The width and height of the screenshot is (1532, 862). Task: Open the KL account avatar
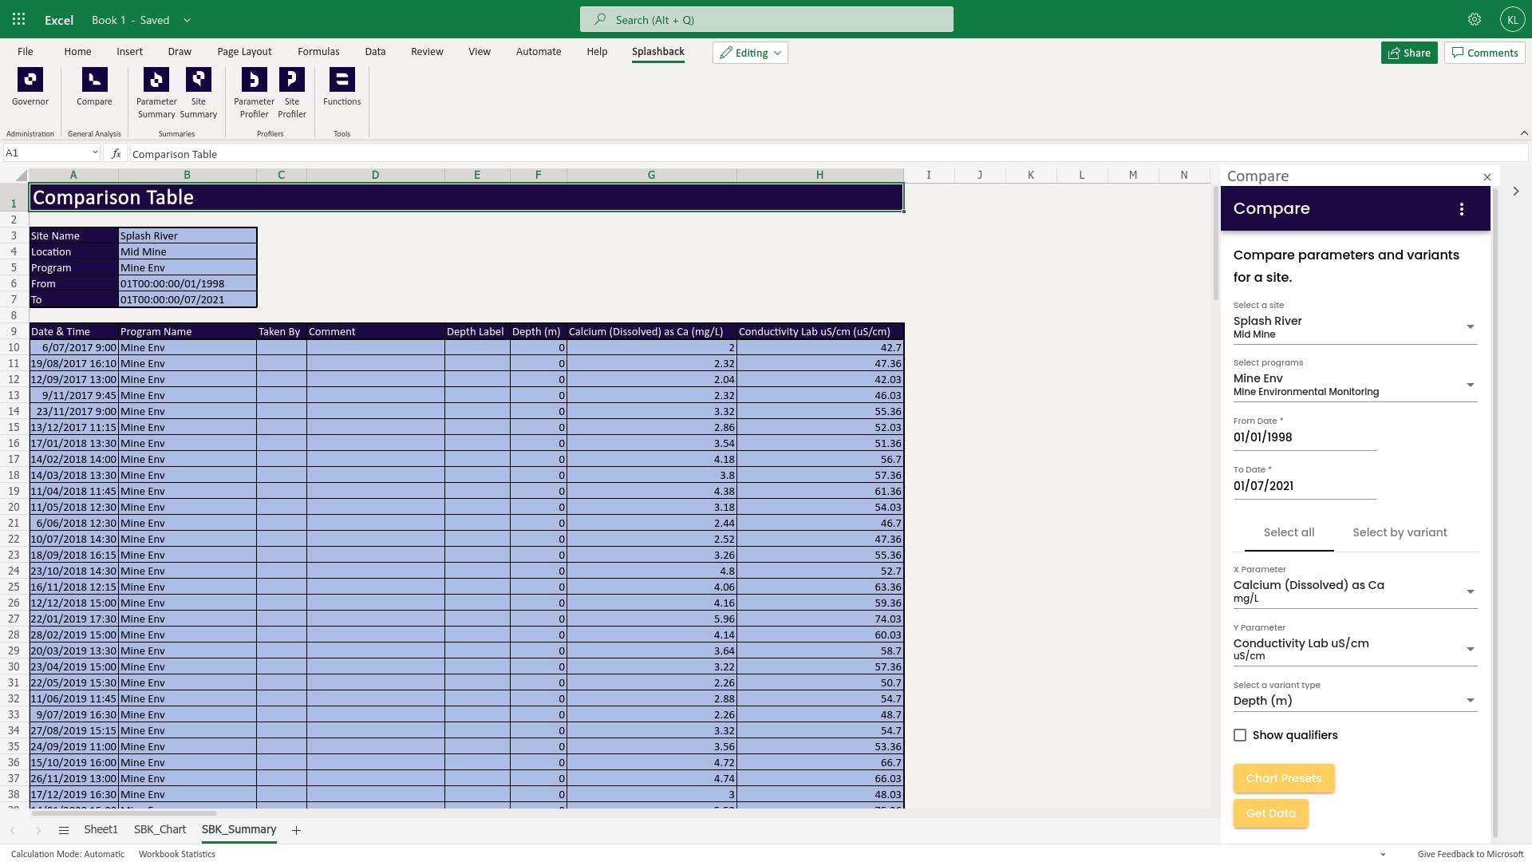pos(1512,19)
